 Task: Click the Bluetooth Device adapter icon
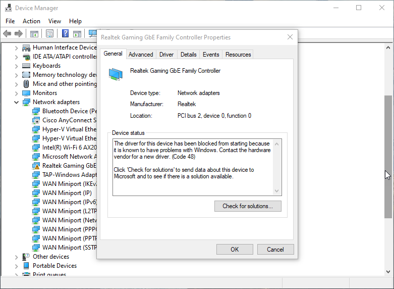coord(36,111)
